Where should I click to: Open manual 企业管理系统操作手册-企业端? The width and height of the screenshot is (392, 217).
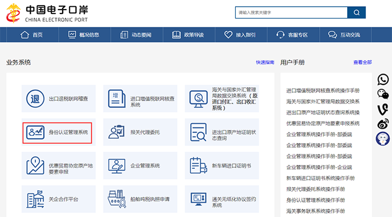[x=319, y=167]
